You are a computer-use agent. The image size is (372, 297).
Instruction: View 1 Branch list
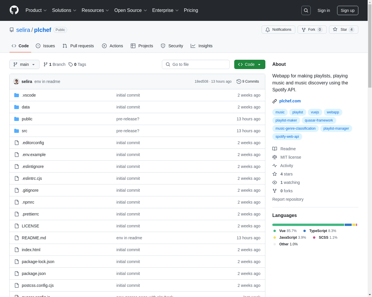tap(54, 64)
